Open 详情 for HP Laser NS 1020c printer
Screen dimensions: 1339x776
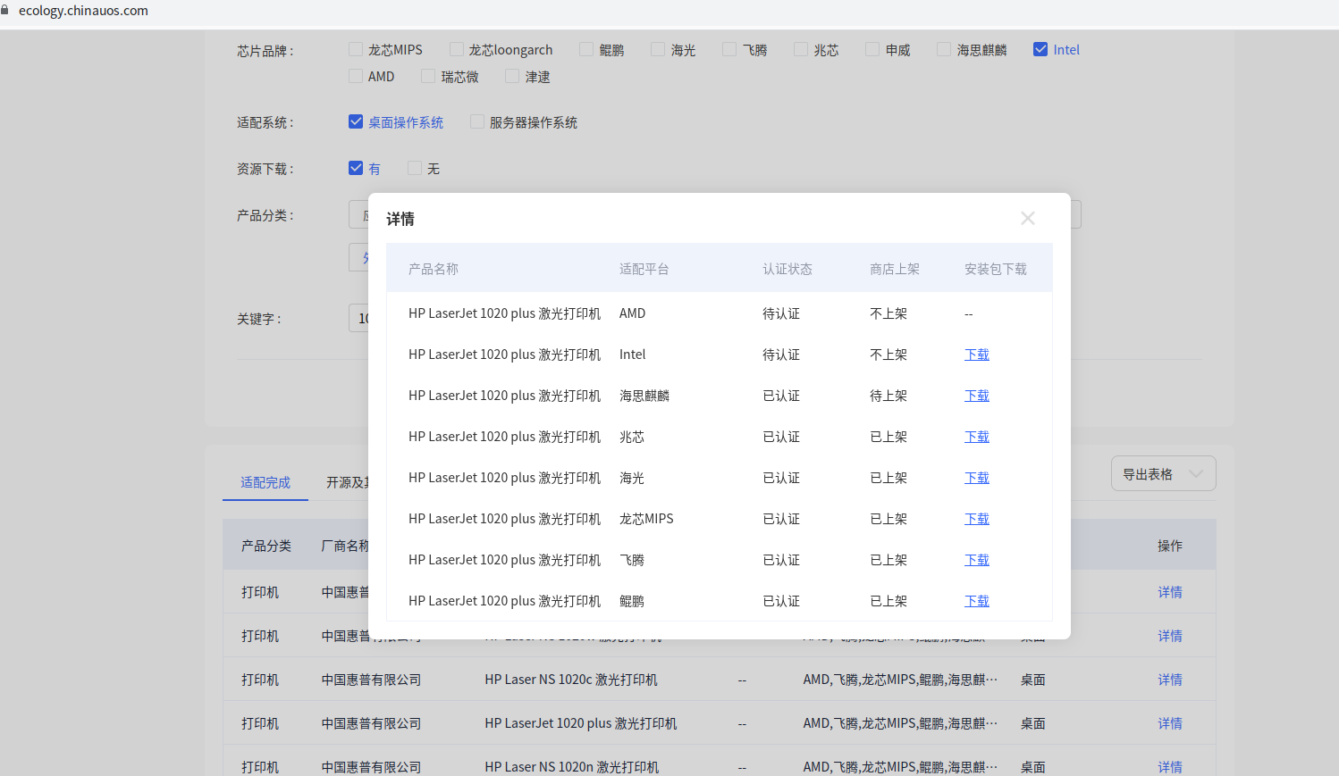(1169, 680)
